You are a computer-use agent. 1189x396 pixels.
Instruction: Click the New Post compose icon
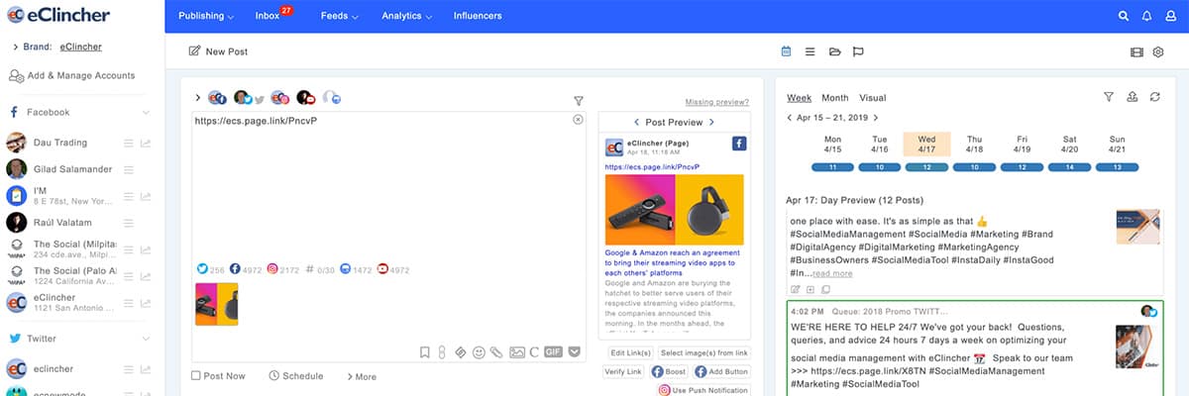194,51
